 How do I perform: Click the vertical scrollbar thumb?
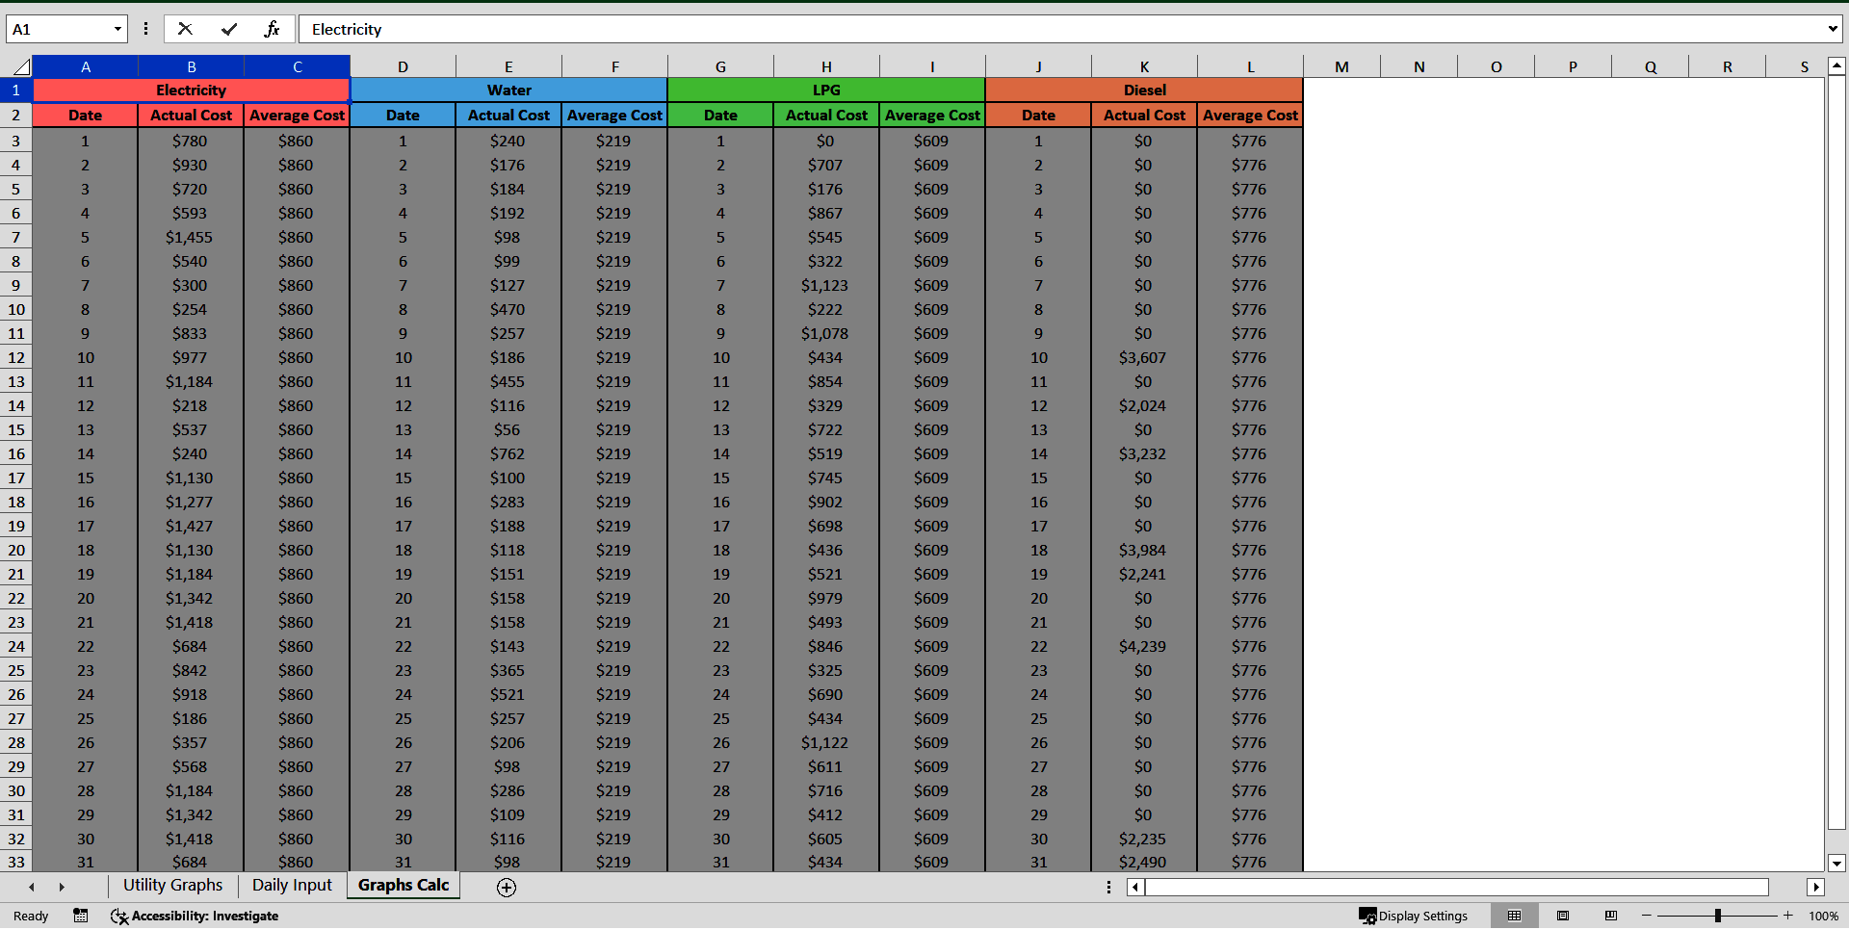1836,452
